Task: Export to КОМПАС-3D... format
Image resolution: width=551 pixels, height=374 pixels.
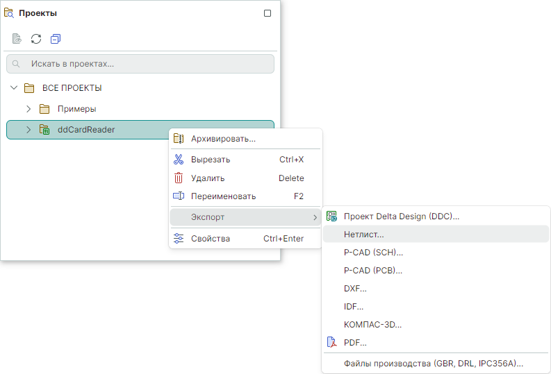Action: (x=372, y=324)
